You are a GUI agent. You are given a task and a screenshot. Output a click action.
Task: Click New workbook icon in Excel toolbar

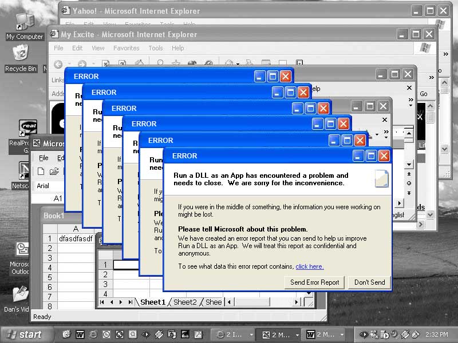[41, 171]
